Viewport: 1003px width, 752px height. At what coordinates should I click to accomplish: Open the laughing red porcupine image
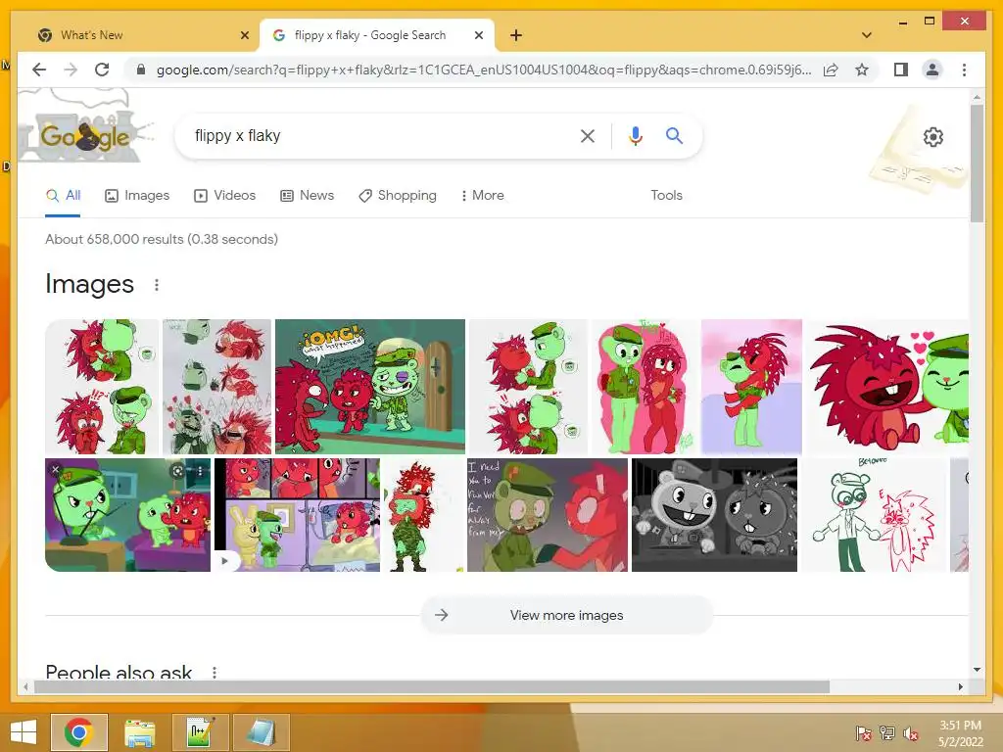click(x=887, y=386)
